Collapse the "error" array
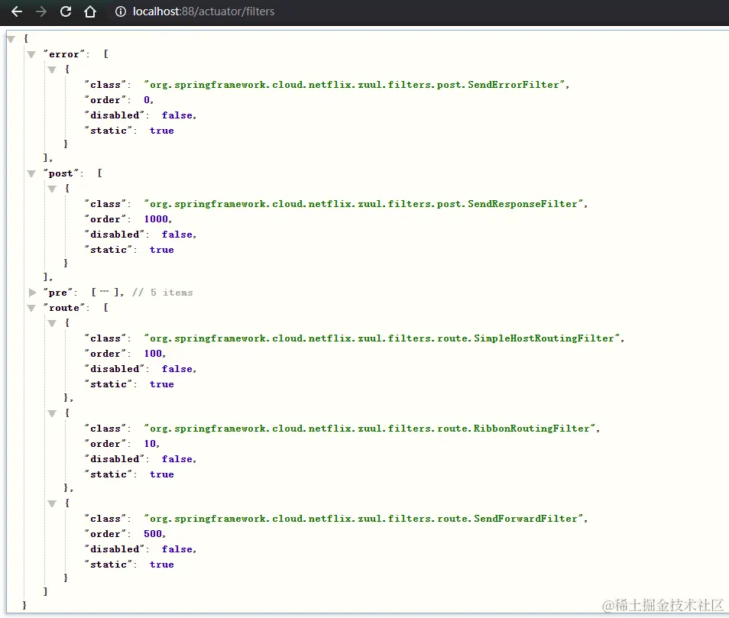Viewport: 729px width, 618px height. (31, 54)
